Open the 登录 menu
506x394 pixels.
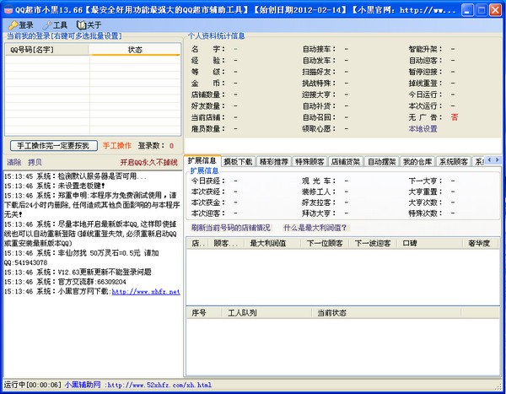(21, 24)
